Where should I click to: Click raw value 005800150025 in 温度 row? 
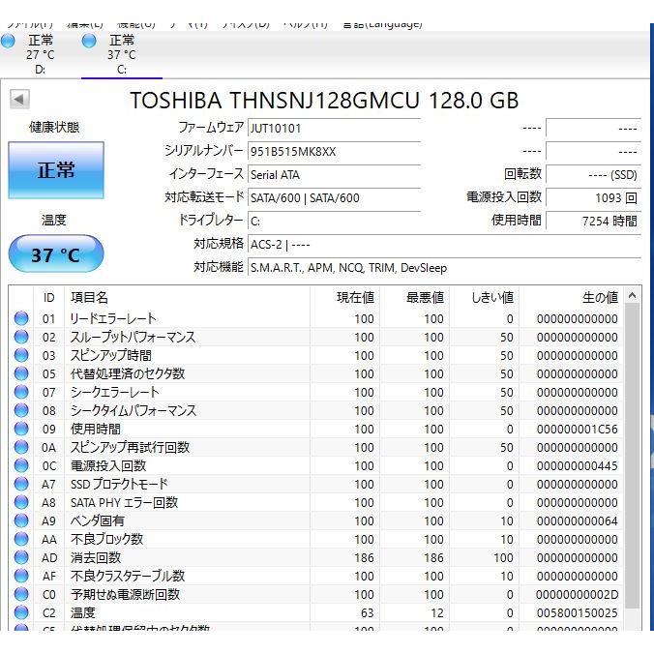[578, 613]
